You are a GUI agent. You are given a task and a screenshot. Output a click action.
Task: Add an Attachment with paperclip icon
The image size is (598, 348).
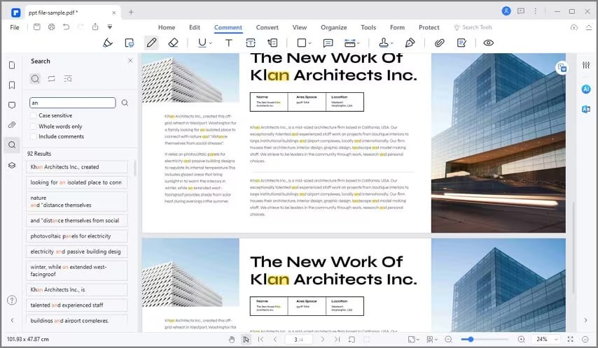click(x=439, y=43)
